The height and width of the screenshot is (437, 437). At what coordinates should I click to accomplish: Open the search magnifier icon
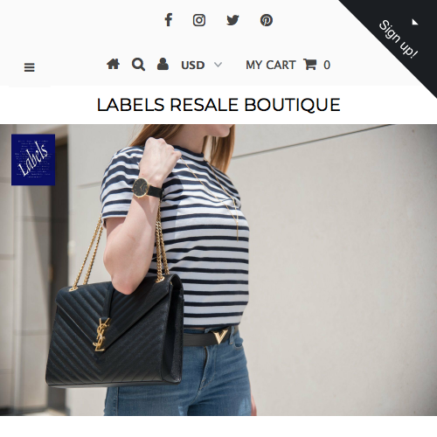pyautogui.click(x=138, y=65)
